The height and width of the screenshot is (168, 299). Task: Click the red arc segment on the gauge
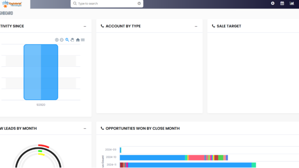[43, 146]
